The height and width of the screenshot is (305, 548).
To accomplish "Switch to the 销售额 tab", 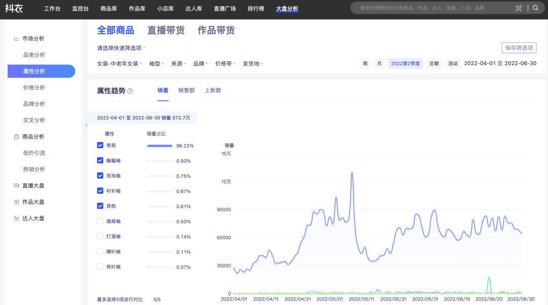I will click(186, 90).
